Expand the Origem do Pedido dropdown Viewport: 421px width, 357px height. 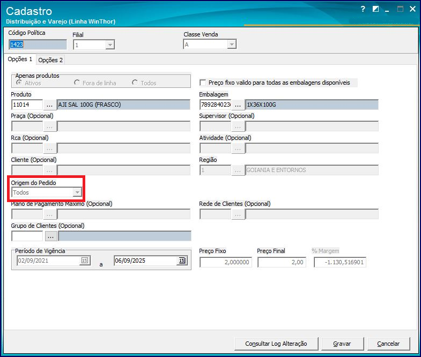click(x=77, y=192)
